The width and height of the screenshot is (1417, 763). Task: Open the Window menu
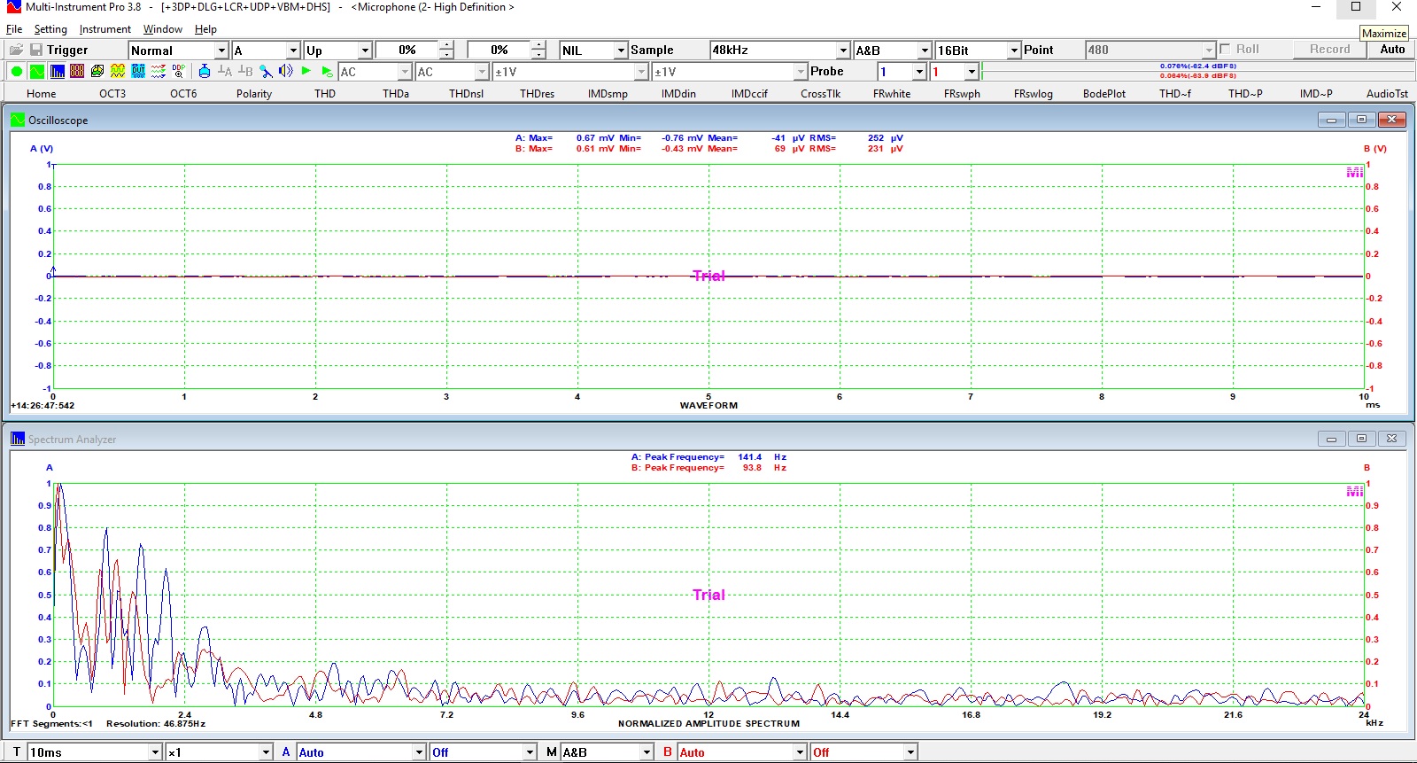click(x=163, y=29)
